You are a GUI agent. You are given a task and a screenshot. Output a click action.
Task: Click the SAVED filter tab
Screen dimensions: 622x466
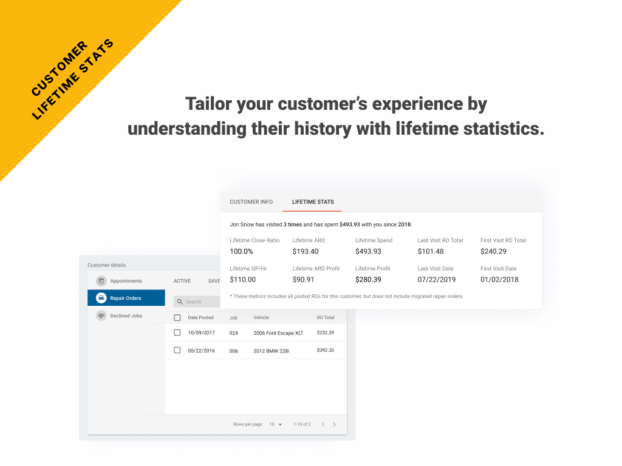[x=214, y=280]
